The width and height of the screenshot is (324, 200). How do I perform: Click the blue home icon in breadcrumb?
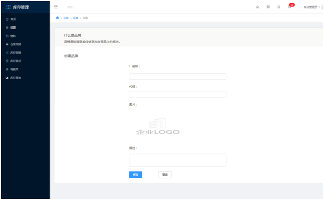(57, 18)
